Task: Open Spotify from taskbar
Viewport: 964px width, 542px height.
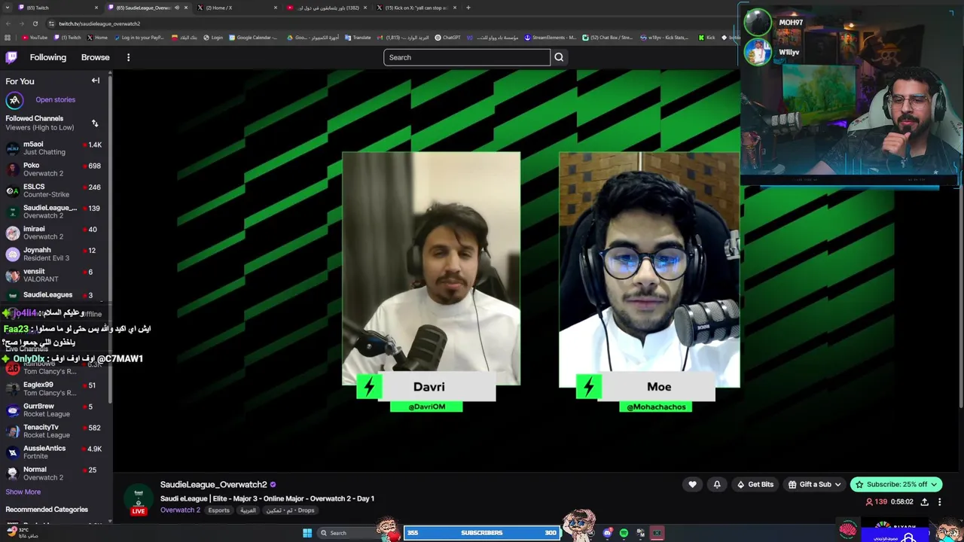Action: click(x=624, y=533)
